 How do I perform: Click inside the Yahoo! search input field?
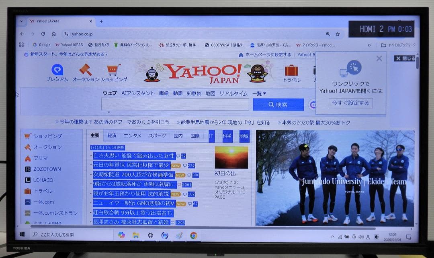coord(175,104)
